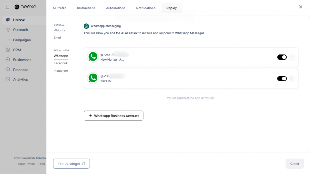
Task: Switch to the AI Profile tab
Action: (60, 8)
